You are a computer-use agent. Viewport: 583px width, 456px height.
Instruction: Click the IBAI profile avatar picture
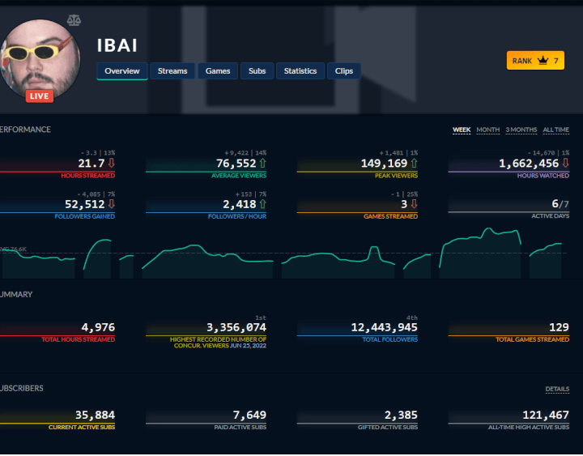[x=40, y=59]
